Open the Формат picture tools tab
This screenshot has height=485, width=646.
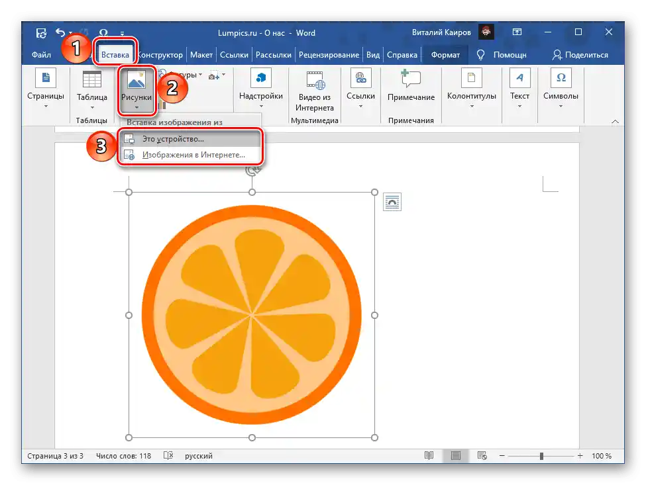(x=445, y=55)
